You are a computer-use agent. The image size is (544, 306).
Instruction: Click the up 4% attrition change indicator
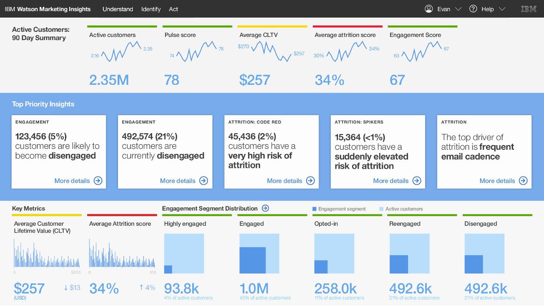coord(147,287)
